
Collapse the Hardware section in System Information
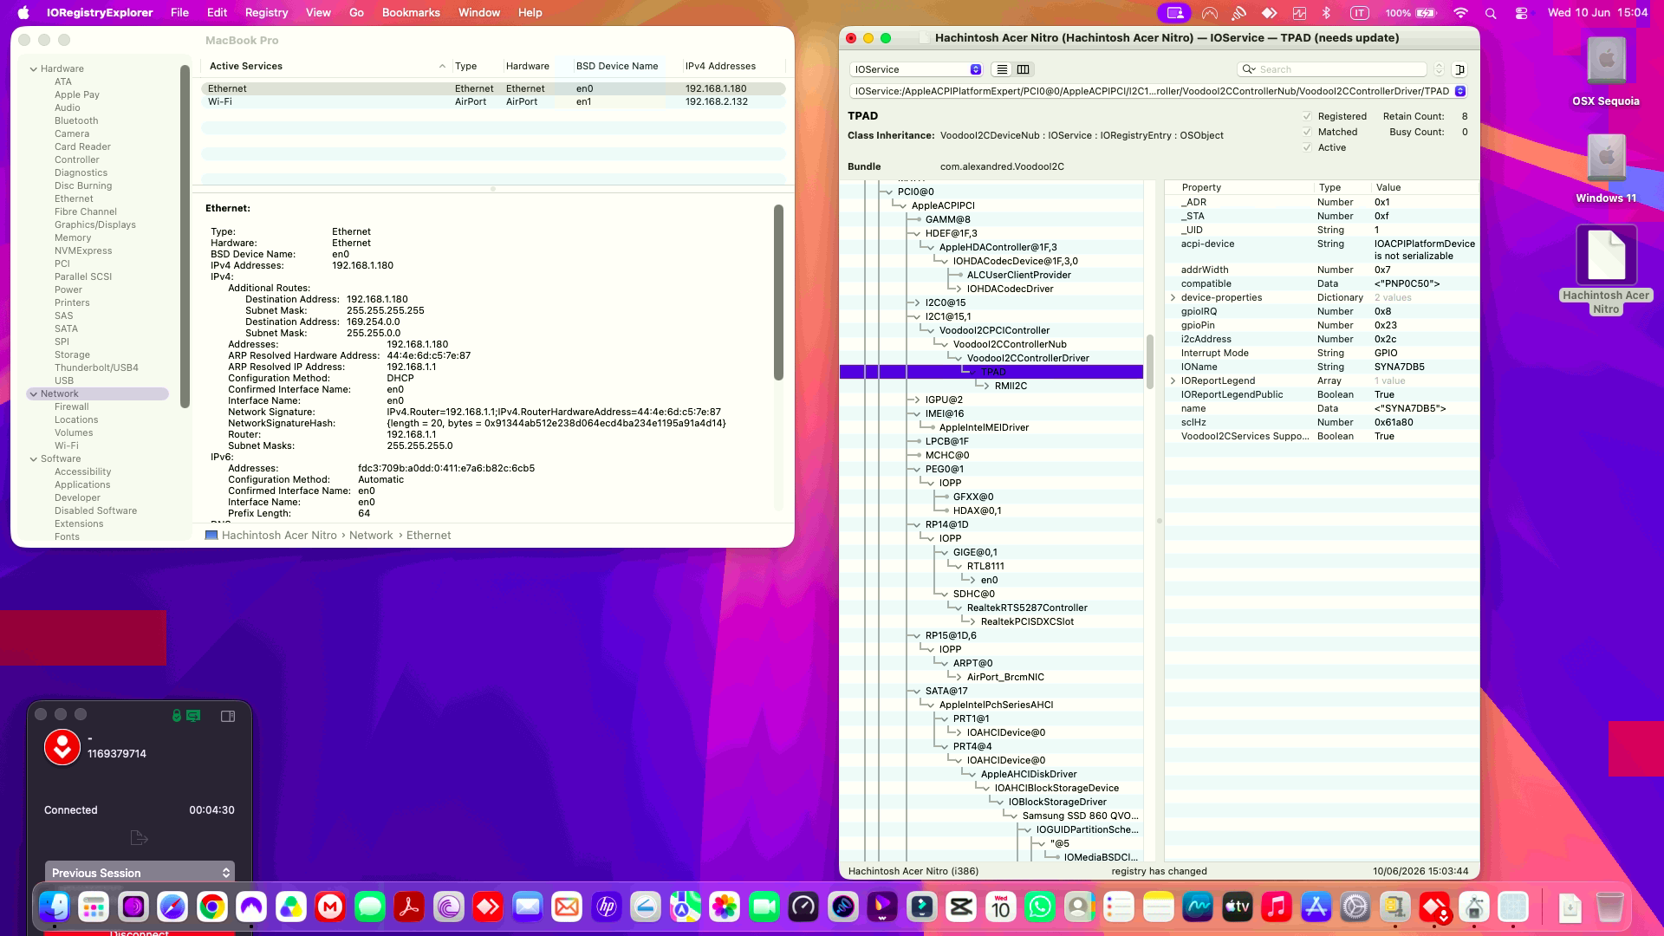(34, 68)
